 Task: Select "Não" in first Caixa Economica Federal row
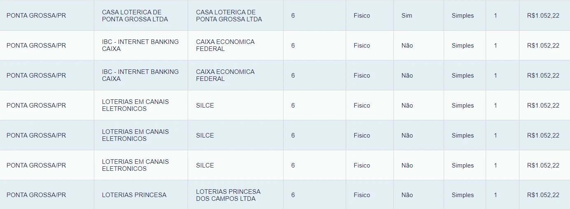[x=407, y=46]
